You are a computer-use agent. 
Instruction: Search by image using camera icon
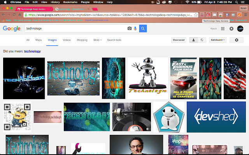click(x=130, y=28)
